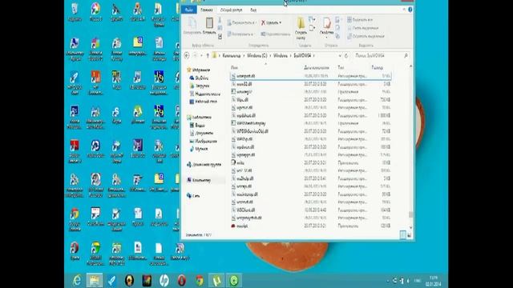The height and width of the screenshot is (288, 513).
Task: Click Select none (Снять выделение) in ribbon
Action: coord(362,29)
